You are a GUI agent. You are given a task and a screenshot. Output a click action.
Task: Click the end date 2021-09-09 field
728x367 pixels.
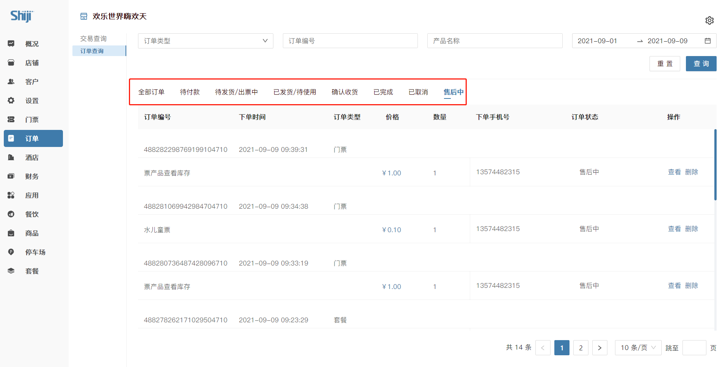667,41
